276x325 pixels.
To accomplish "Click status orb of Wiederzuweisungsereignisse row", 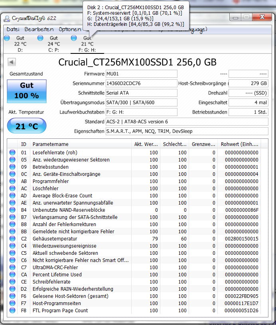I will coord(12,246).
